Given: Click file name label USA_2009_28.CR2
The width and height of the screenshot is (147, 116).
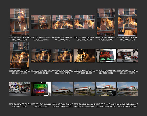Looking at the screenshot, I should (x=84, y=72).
